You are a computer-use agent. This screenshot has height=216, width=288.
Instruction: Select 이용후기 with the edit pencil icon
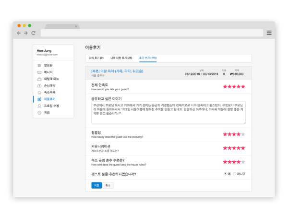click(x=39, y=99)
